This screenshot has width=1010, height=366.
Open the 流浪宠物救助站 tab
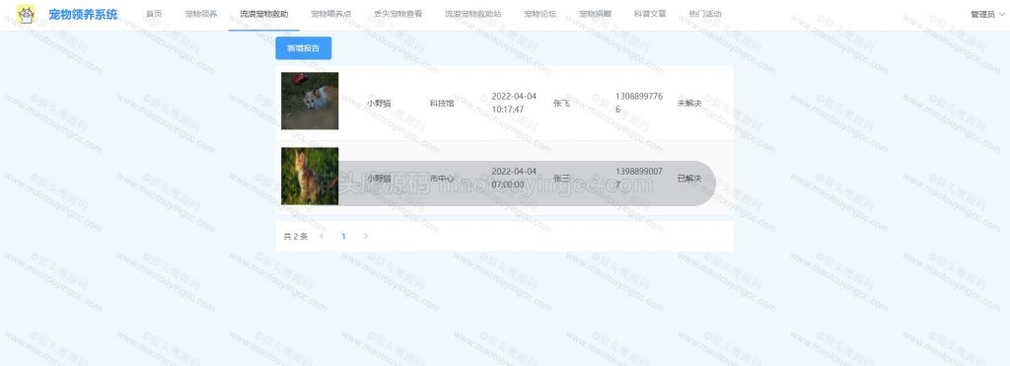click(472, 14)
